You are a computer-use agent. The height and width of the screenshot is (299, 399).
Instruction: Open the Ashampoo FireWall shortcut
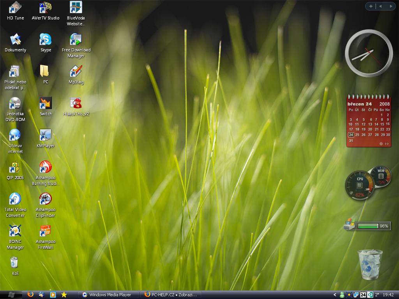(46, 231)
